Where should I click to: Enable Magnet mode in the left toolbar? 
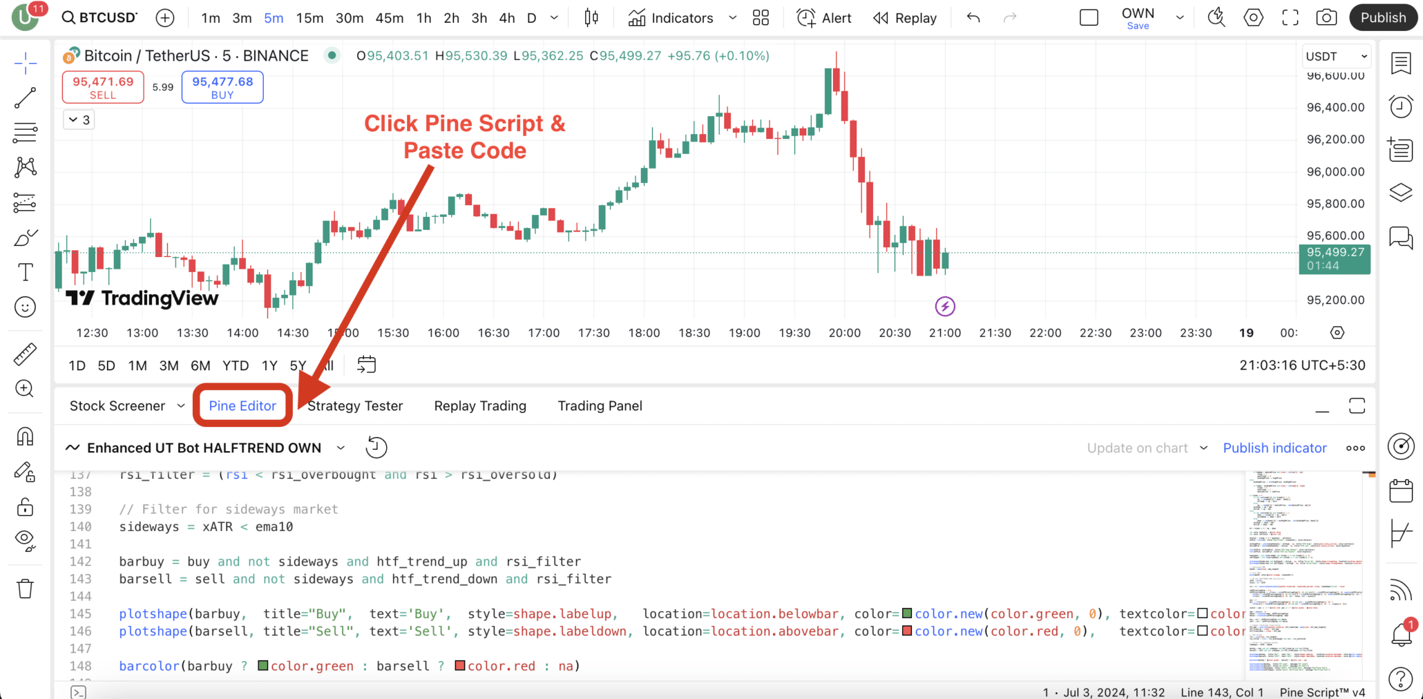(26, 436)
